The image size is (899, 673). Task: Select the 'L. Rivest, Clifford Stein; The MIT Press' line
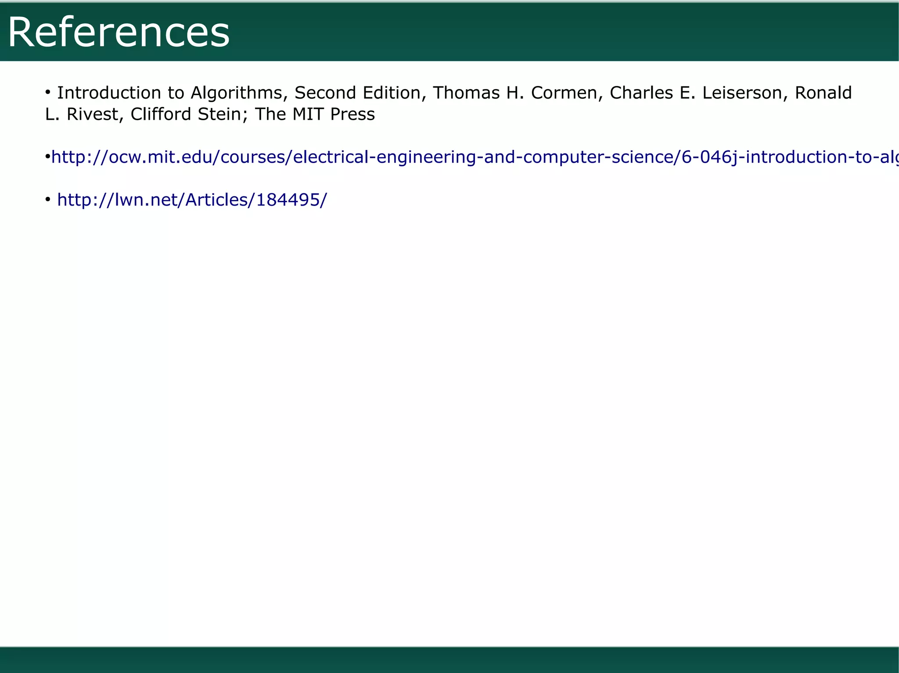(210, 114)
